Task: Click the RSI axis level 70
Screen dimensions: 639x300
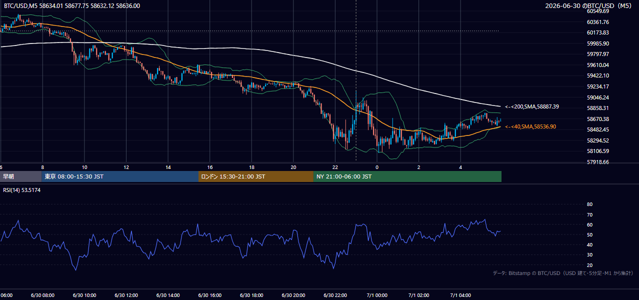Action: tap(589, 214)
